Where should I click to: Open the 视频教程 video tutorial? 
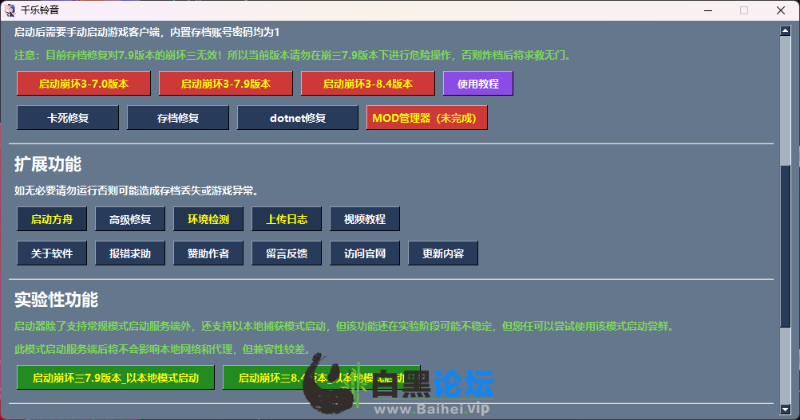click(x=365, y=219)
